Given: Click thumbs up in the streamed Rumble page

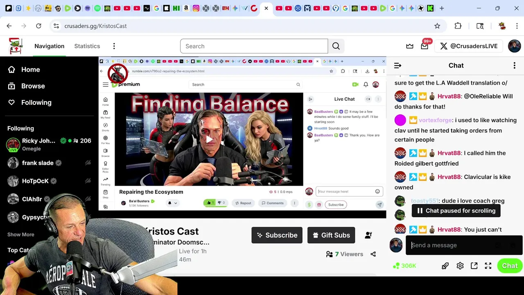Looking at the screenshot, I should click(210, 203).
